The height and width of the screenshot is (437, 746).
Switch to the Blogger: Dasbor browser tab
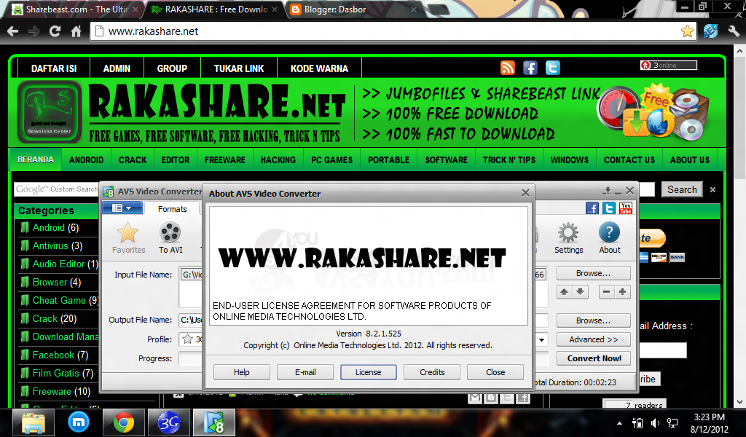tap(353, 9)
